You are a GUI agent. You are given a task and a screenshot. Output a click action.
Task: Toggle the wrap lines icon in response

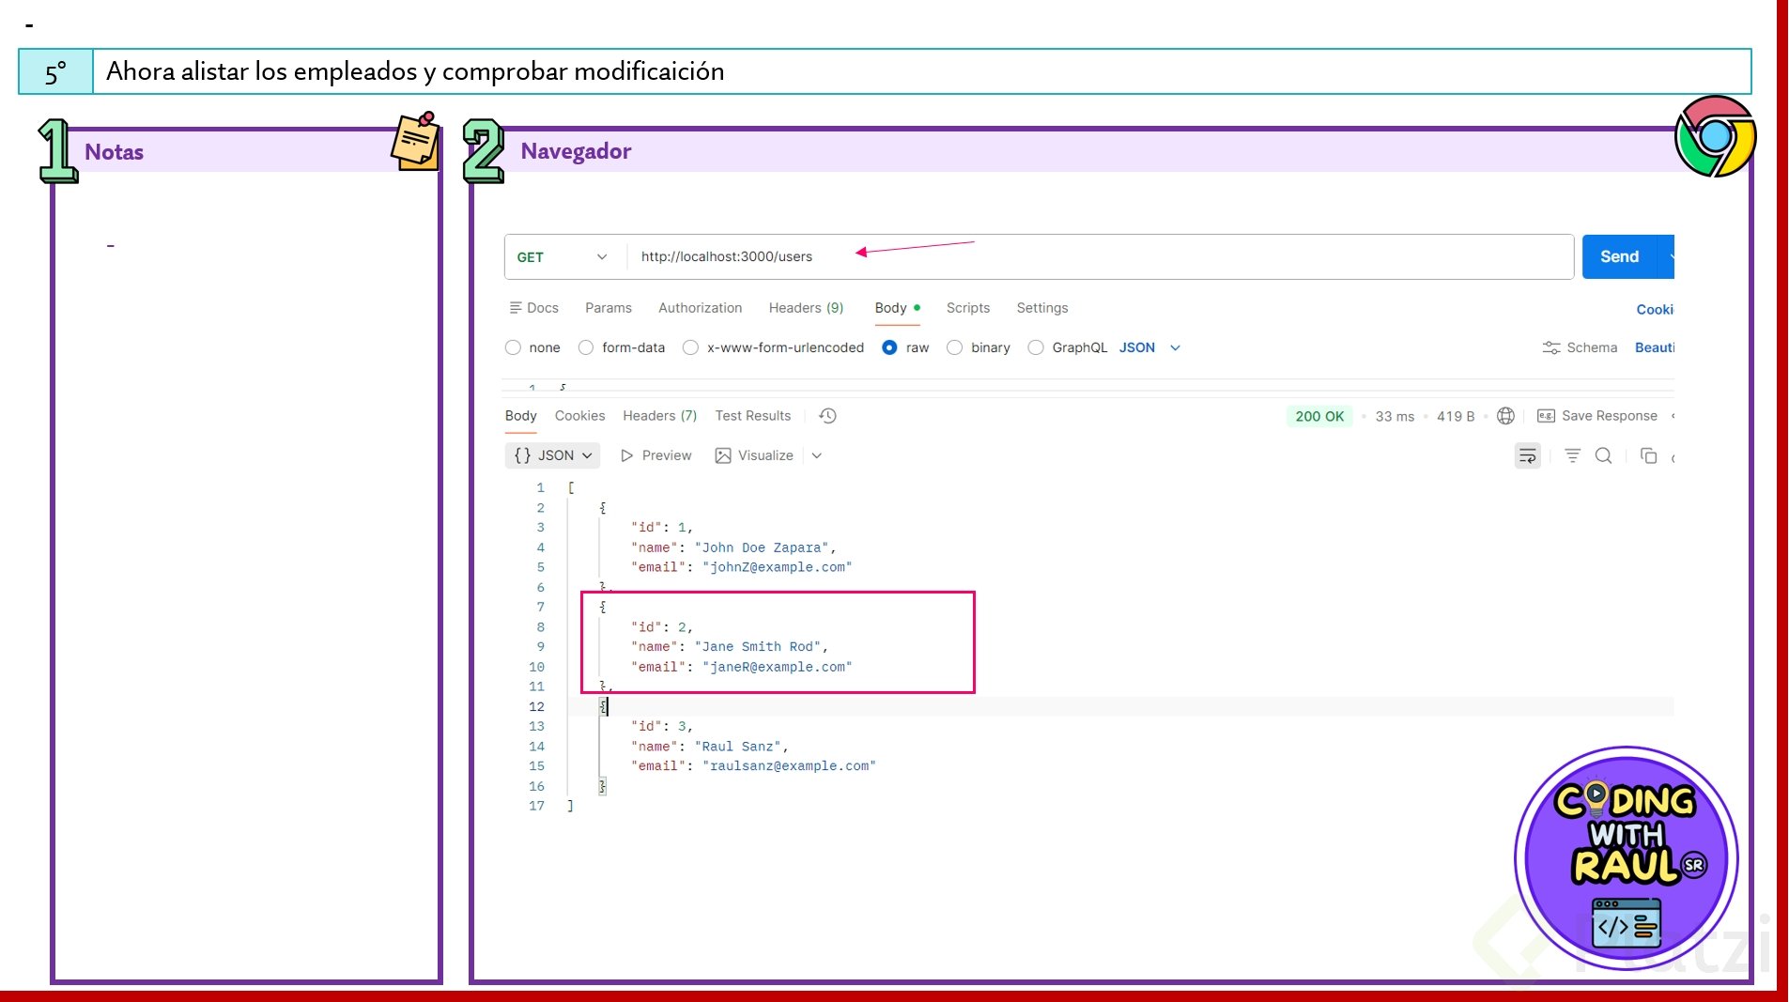1528,456
